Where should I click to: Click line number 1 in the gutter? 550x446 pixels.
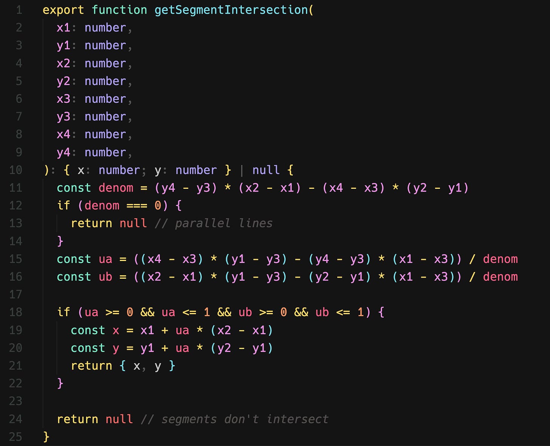click(19, 10)
